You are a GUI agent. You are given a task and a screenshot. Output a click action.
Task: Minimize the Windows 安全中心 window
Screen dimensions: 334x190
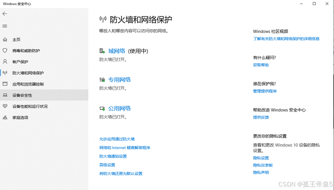tap(302, 3)
